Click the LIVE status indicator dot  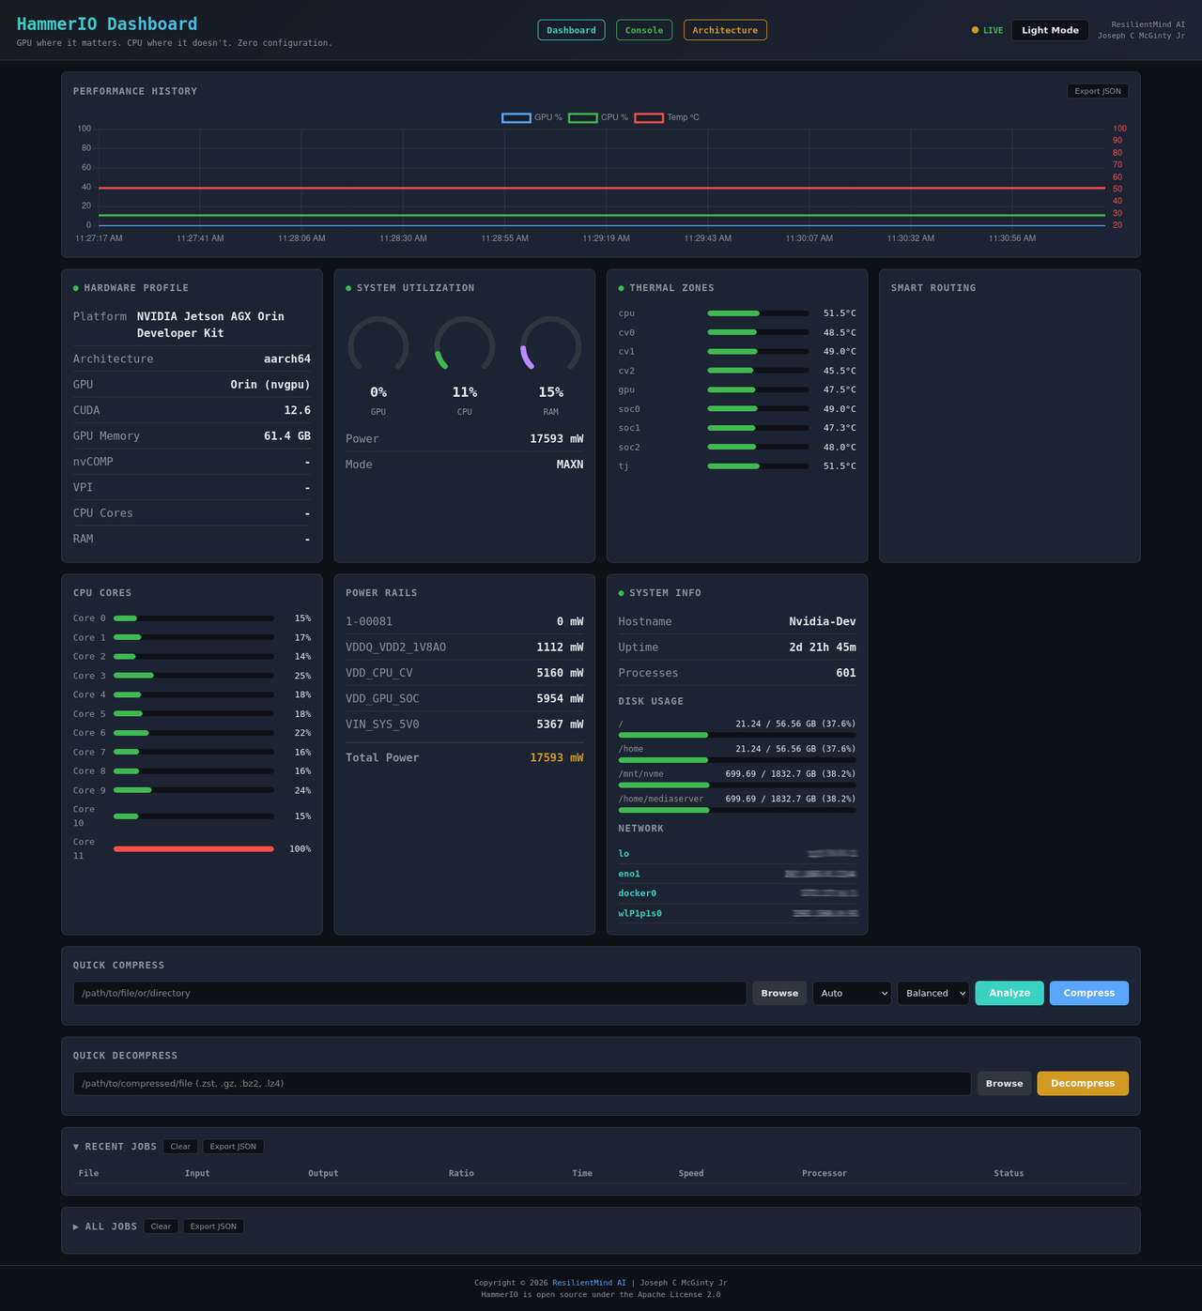click(976, 29)
